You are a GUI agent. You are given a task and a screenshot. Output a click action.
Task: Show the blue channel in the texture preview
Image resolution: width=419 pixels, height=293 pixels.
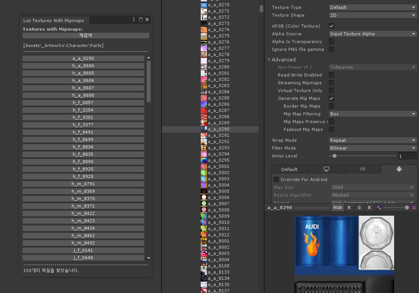pyautogui.click(x=368, y=208)
